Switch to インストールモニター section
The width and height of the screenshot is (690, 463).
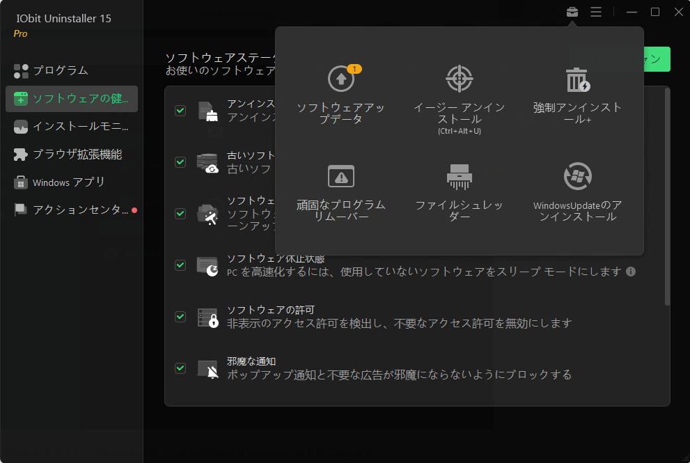(x=72, y=127)
